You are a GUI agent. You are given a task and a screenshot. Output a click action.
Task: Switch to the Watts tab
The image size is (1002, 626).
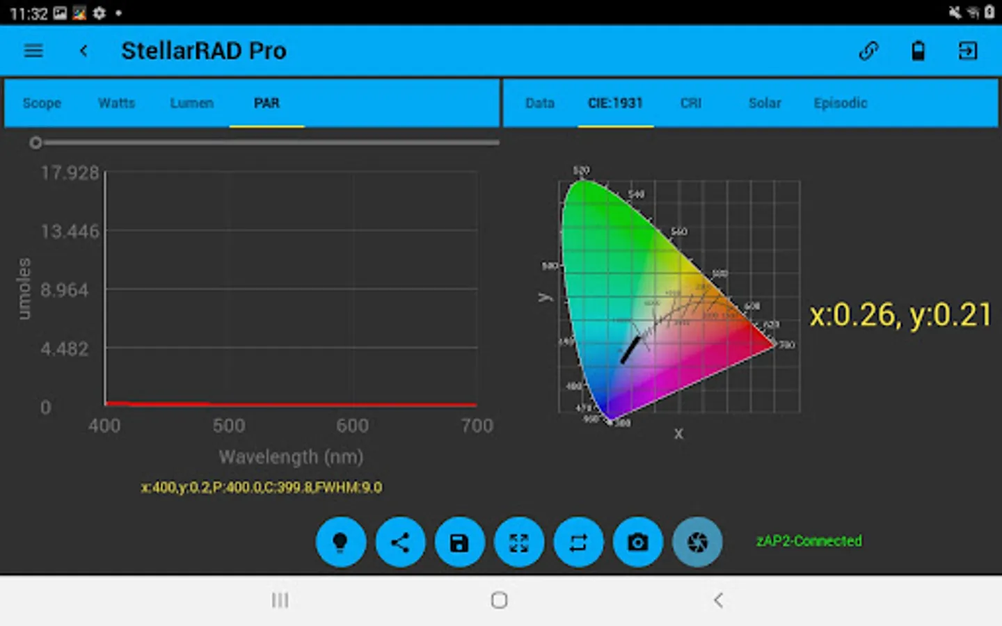(x=117, y=103)
